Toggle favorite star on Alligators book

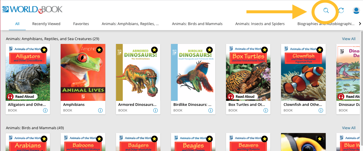(44, 50)
